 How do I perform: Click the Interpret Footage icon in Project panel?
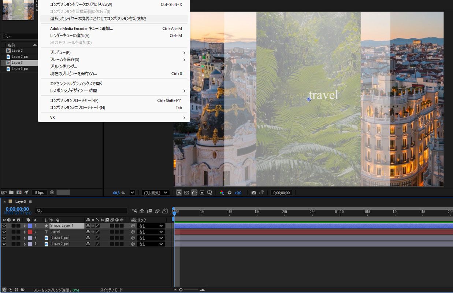[4, 192]
